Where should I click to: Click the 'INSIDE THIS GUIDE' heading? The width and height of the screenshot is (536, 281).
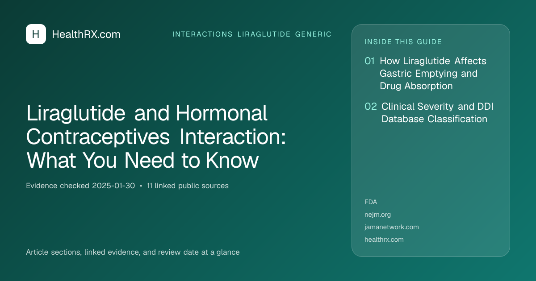click(403, 42)
